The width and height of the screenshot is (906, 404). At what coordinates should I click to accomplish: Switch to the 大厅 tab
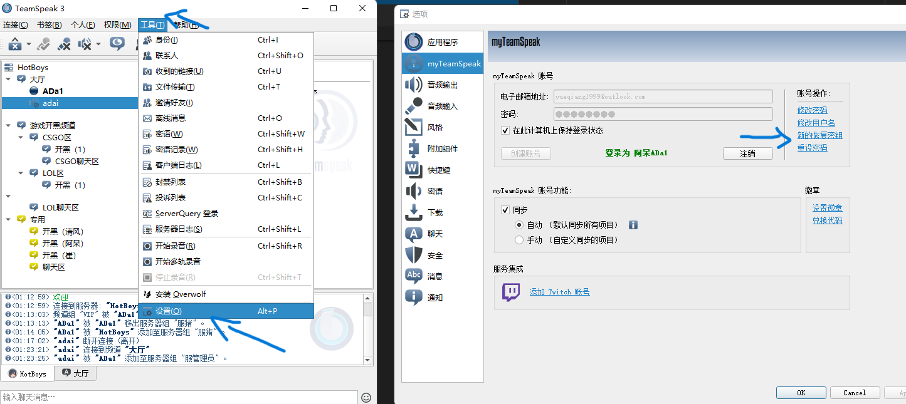click(75, 373)
